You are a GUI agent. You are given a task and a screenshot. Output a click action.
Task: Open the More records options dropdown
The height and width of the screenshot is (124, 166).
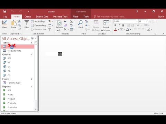click(x=72, y=30)
